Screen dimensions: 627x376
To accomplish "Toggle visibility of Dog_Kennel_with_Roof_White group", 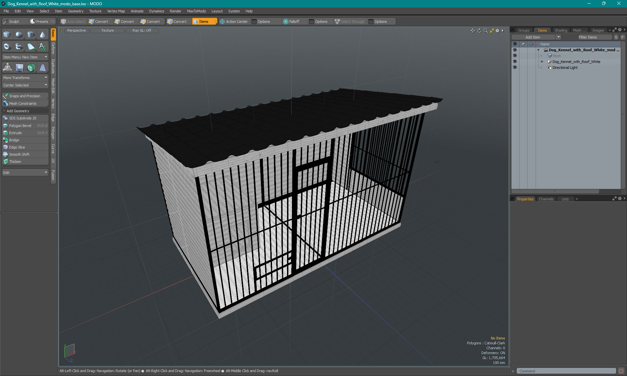I will click(x=515, y=62).
